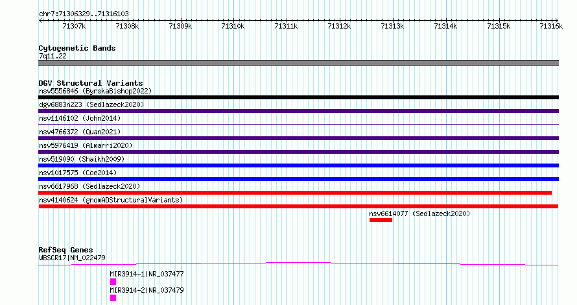Screen dimensions: 577x305
Task: Click the MIR3914-2 magenta gene box
Action: (113, 298)
